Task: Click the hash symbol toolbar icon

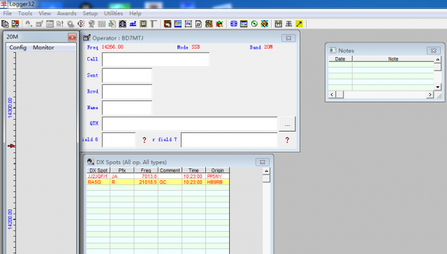Action: (198, 24)
